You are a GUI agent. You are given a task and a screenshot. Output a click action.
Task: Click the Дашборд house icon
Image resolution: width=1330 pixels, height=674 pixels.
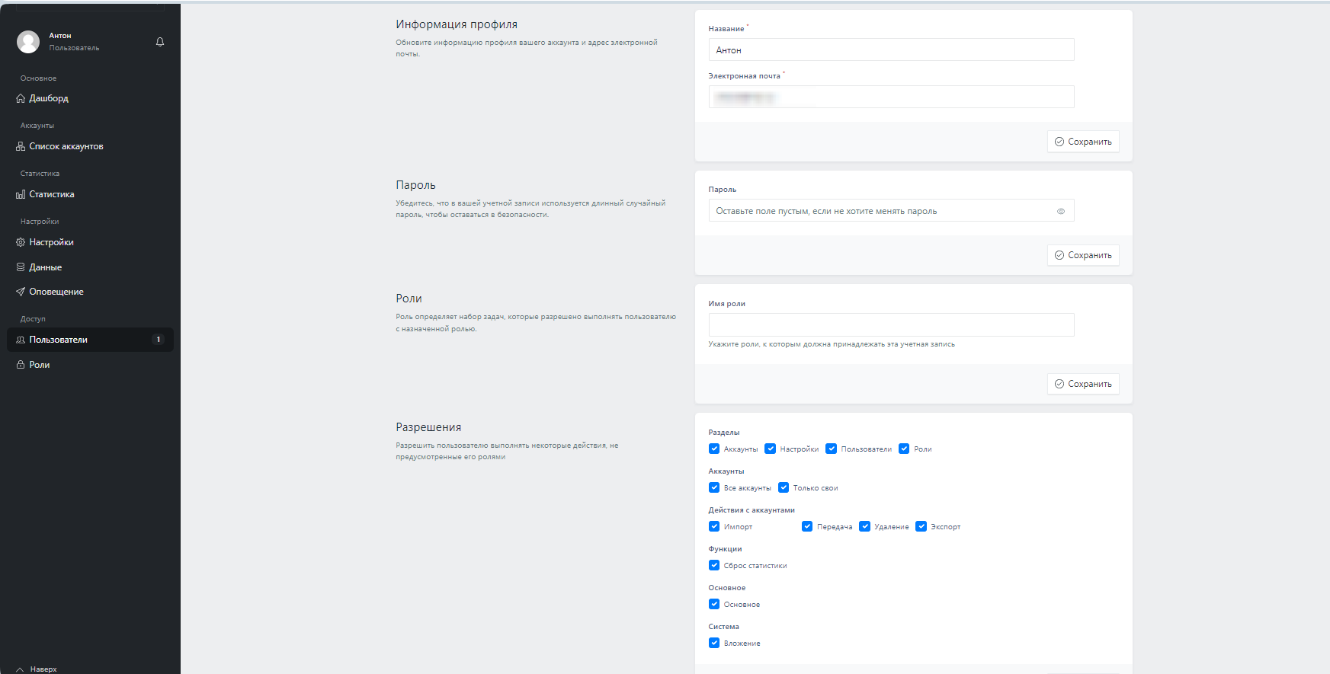(21, 98)
